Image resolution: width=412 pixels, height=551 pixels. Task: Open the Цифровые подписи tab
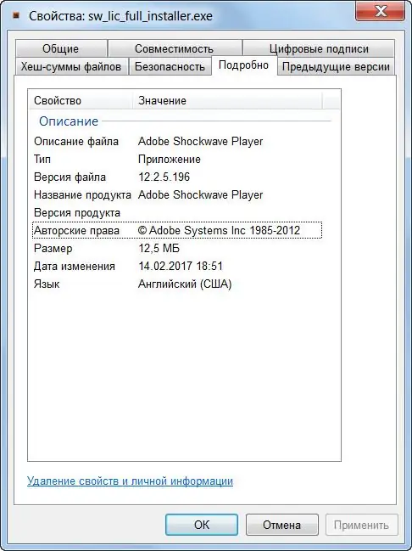(319, 48)
